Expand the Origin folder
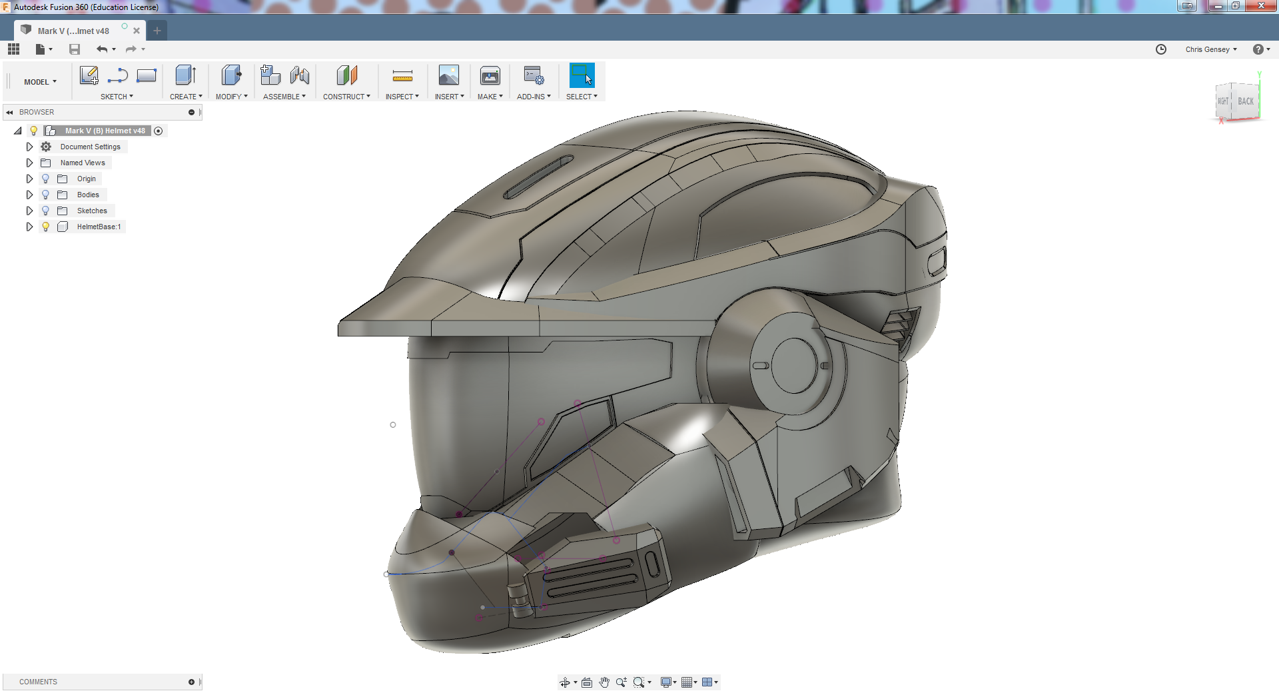 click(x=29, y=179)
